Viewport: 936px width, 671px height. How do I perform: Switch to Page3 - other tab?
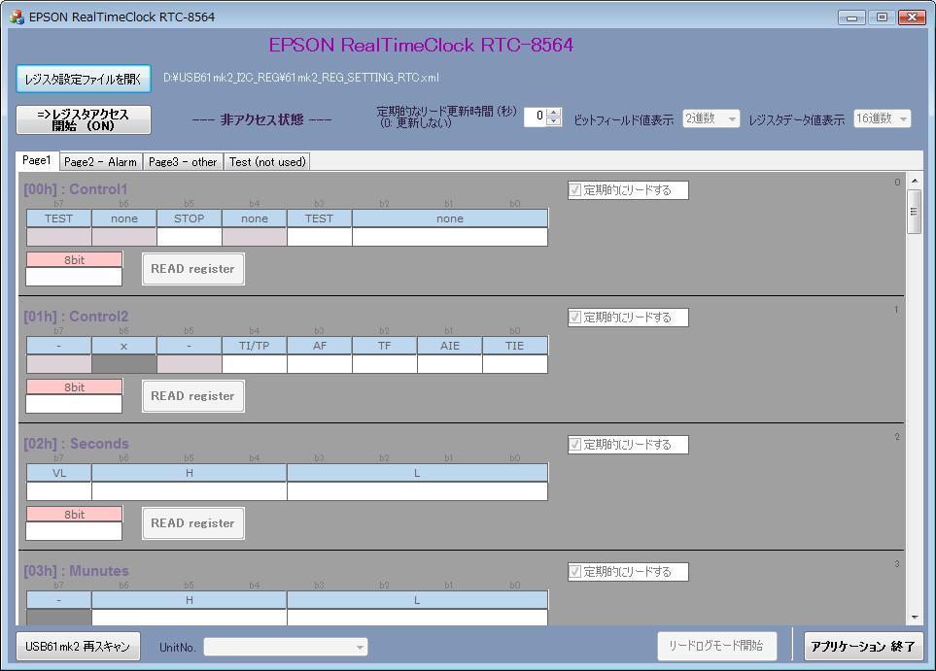pos(183,161)
